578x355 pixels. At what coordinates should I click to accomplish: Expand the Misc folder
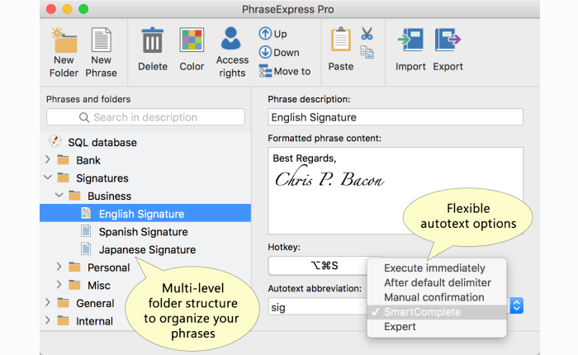click(x=59, y=285)
